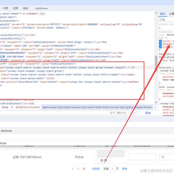Open the 应用 DevTools tab
The height and width of the screenshot is (174, 174).
(x=16, y=8)
